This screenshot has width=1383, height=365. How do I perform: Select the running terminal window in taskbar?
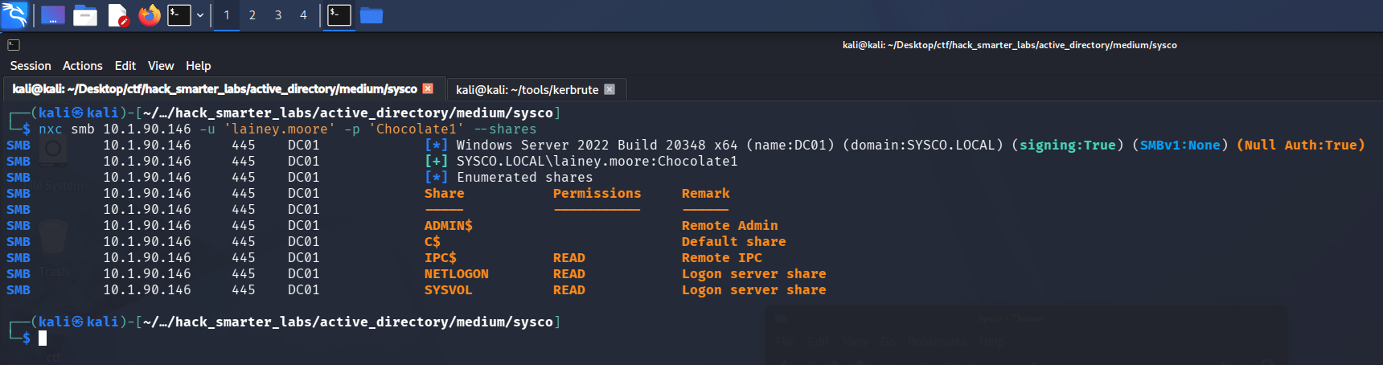[x=339, y=15]
